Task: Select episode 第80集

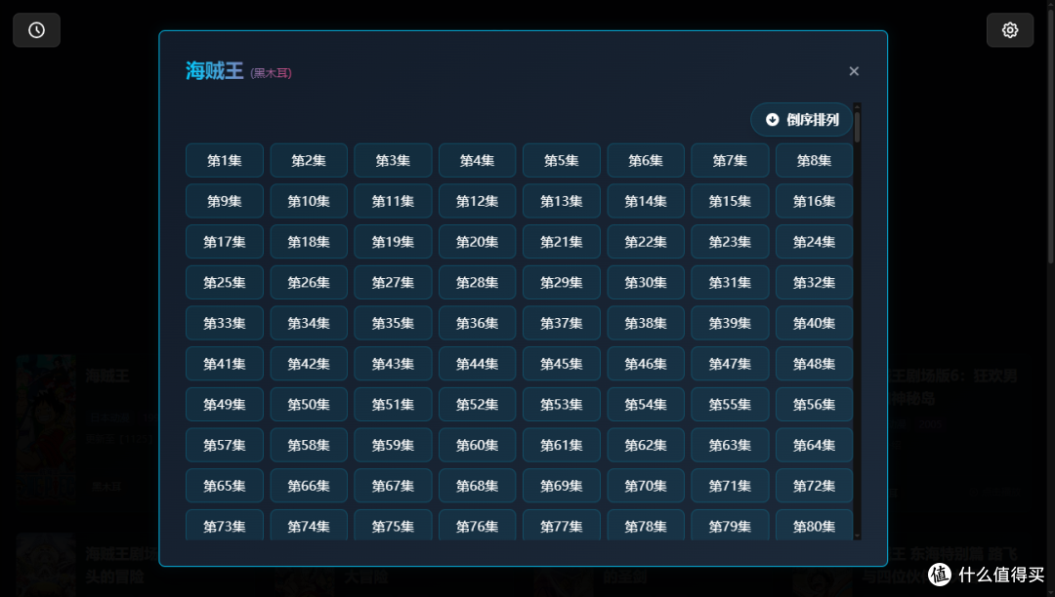Action: (x=814, y=525)
